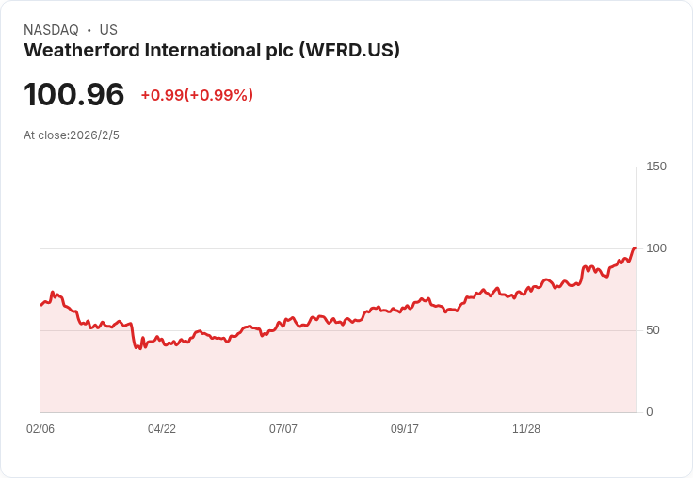Click the At close 2026/2/5 timestamp
The image size is (693, 478).
pyautogui.click(x=72, y=135)
